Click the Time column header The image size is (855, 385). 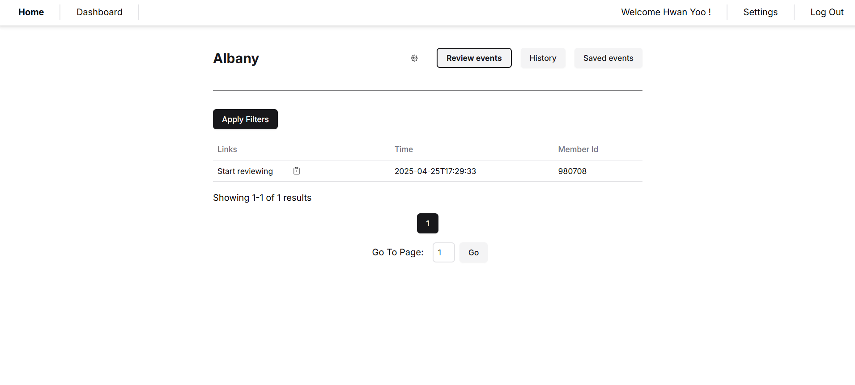pos(404,149)
